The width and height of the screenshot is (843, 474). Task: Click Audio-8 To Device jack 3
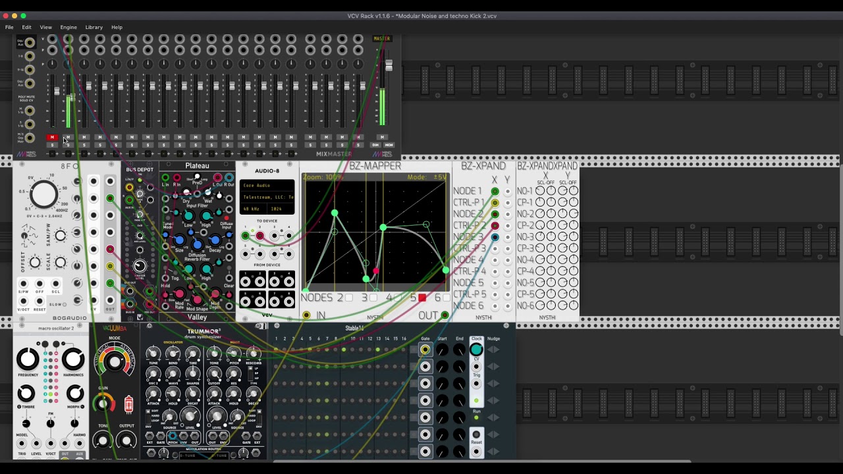274,236
